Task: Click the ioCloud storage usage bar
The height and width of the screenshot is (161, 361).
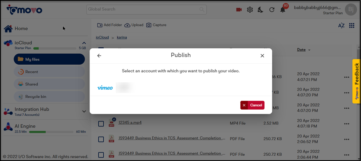Action: click(55, 48)
